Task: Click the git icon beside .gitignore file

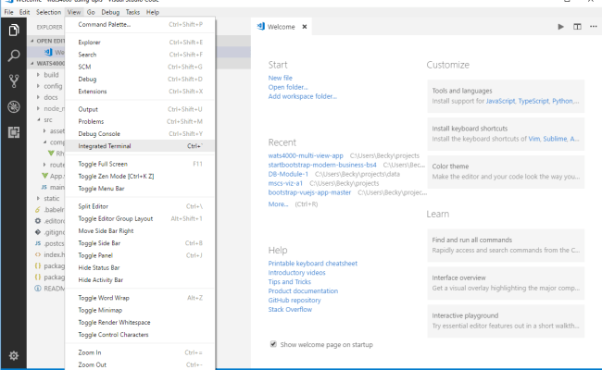Action: click(38, 232)
